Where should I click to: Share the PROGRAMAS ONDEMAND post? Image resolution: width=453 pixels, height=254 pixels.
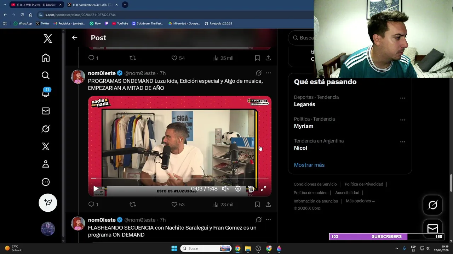point(268,204)
